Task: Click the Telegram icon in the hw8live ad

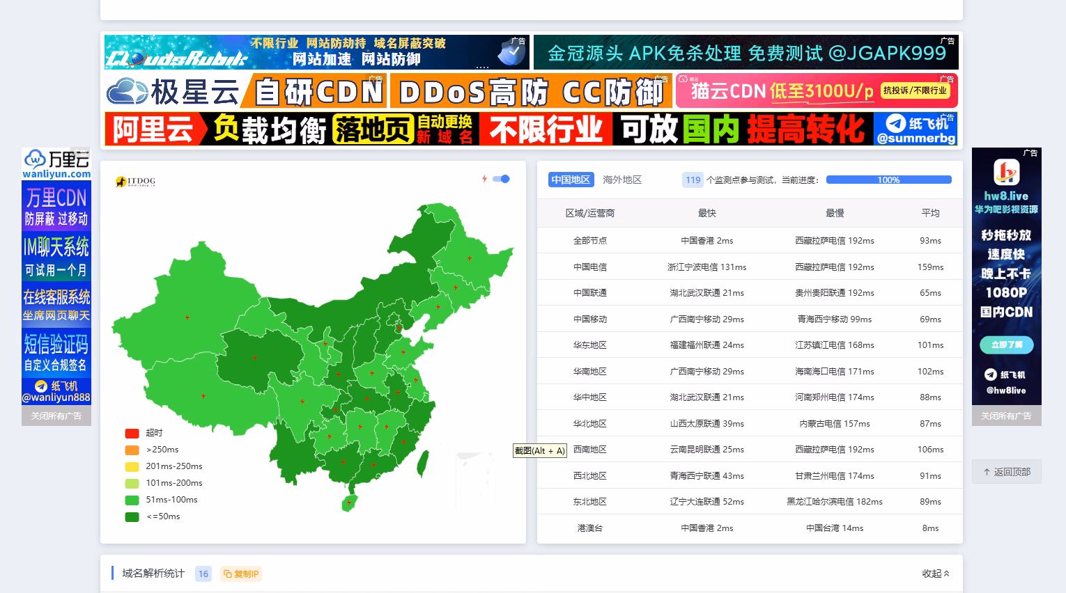Action: (x=990, y=374)
